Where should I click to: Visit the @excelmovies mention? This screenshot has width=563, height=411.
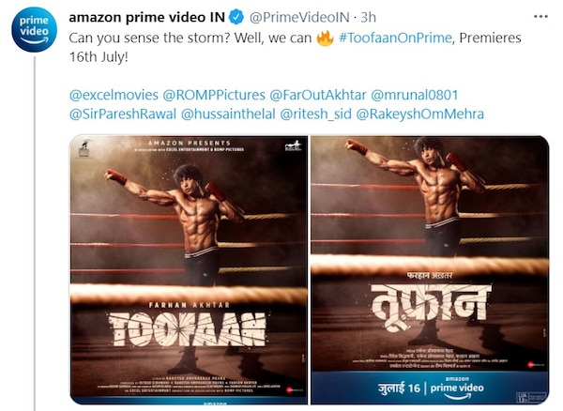tap(114, 95)
